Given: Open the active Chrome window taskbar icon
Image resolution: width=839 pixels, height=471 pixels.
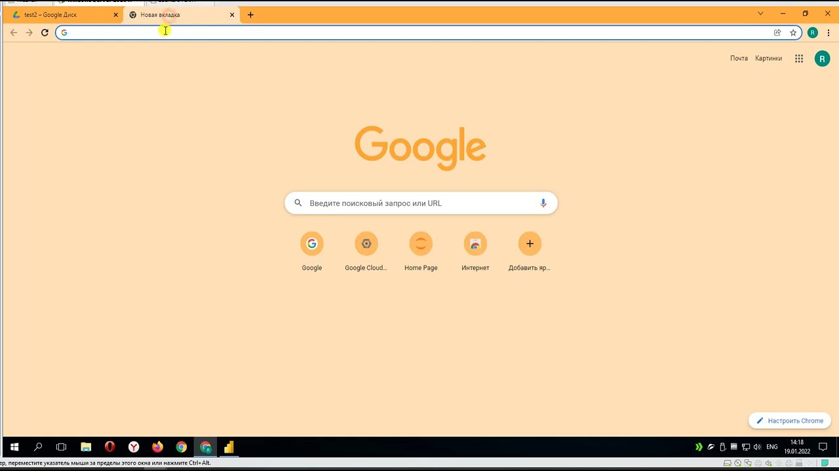Looking at the screenshot, I should (206, 447).
